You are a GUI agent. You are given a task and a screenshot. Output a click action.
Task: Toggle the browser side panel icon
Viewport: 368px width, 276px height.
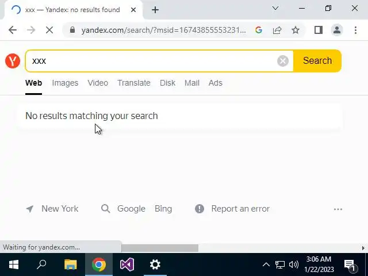319,30
